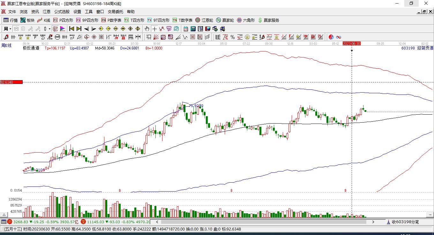Open the calculator tool

point(193,29)
